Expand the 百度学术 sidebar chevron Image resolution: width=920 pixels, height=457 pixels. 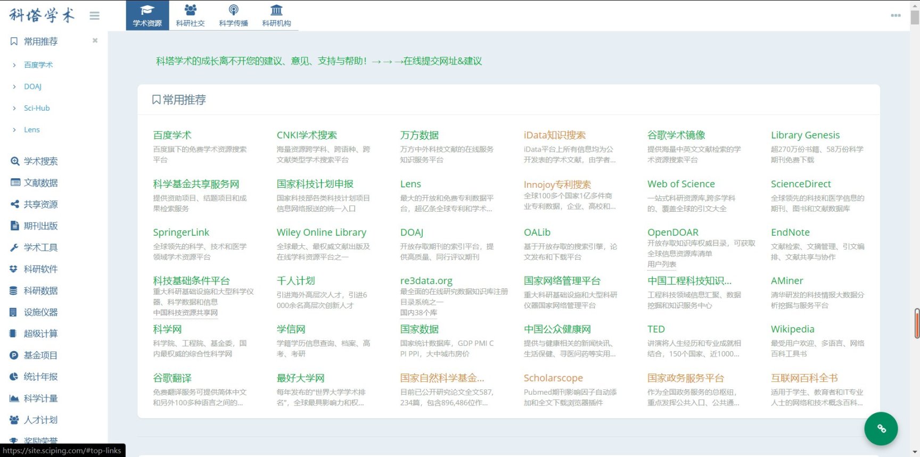click(x=14, y=65)
